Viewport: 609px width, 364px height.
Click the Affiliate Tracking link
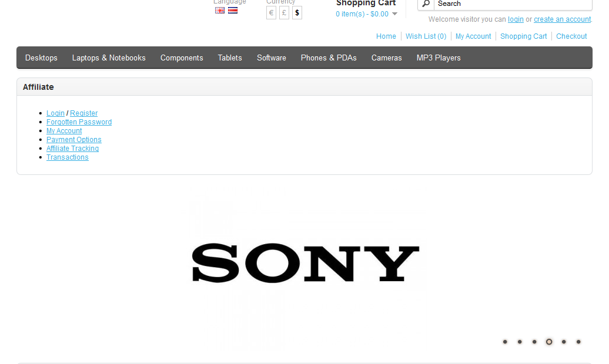(72, 149)
